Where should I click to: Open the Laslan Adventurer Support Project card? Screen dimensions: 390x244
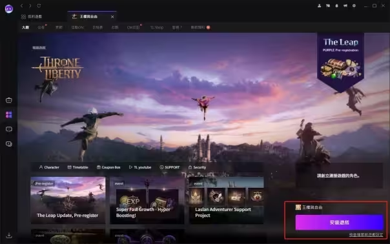pyautogui.click(x=227, y=200)
